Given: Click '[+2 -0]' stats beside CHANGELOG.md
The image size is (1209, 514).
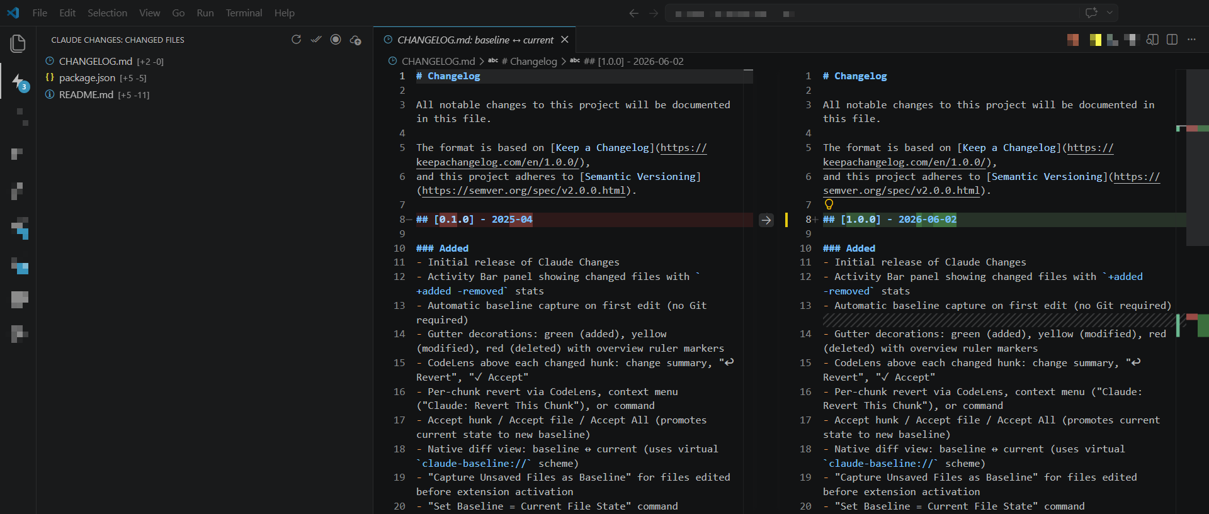Looking at the screenshot, I should pyautogui.click(x=150, y=62).
